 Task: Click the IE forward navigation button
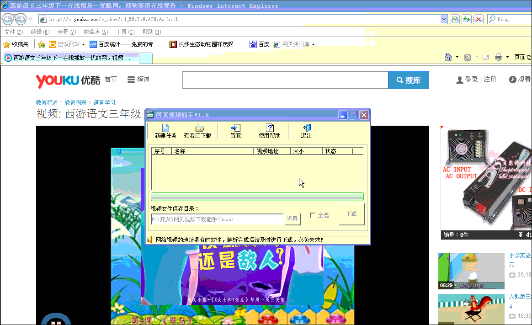(x=21, y=19)
